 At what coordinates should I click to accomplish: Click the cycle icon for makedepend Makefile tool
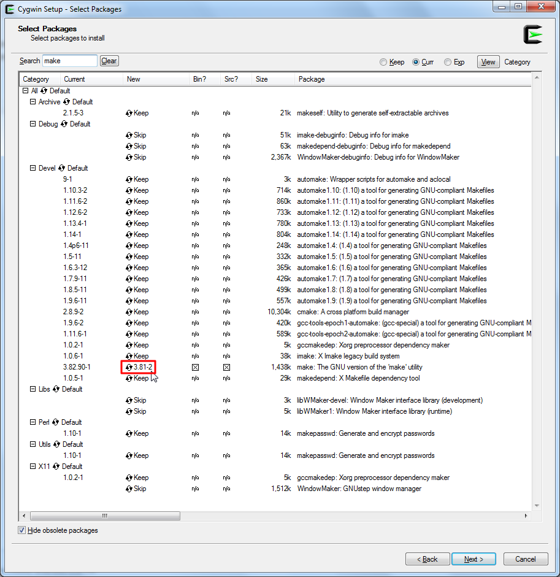[x=129, y=378]
